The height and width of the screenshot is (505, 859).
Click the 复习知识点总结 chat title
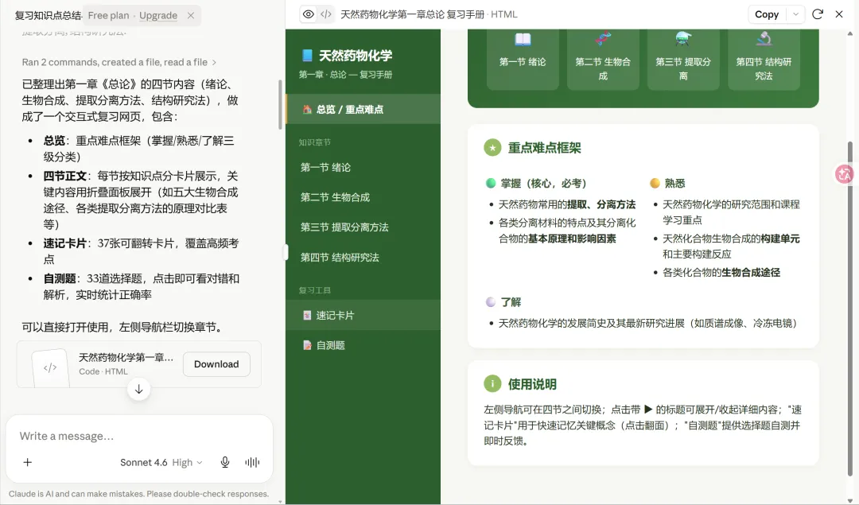tap(49, 15)
